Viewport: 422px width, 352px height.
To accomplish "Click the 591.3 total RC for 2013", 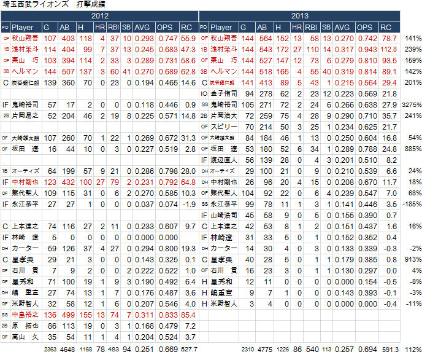I will pos(390,350).
